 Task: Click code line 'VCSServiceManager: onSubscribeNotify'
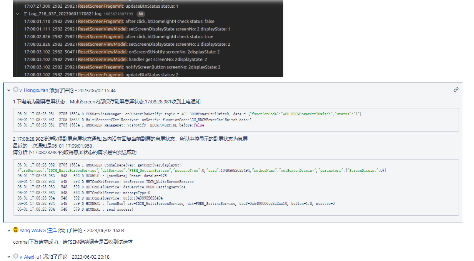189,114
